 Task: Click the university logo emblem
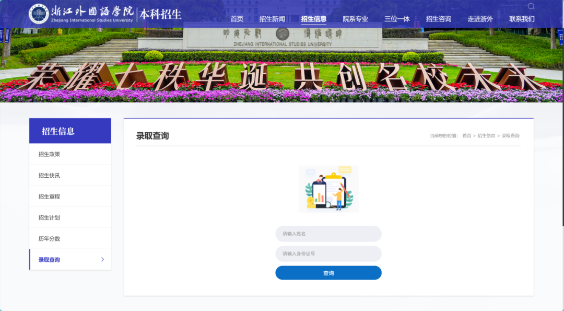39,14
